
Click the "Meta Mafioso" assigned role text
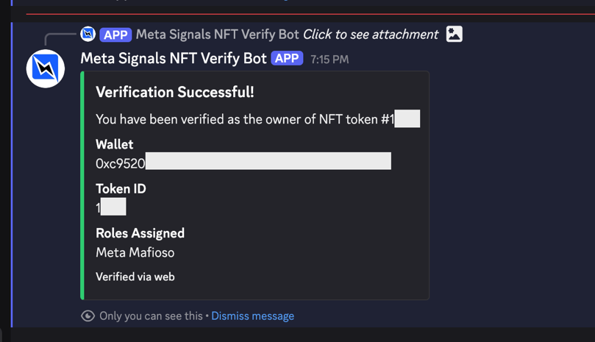135,252
